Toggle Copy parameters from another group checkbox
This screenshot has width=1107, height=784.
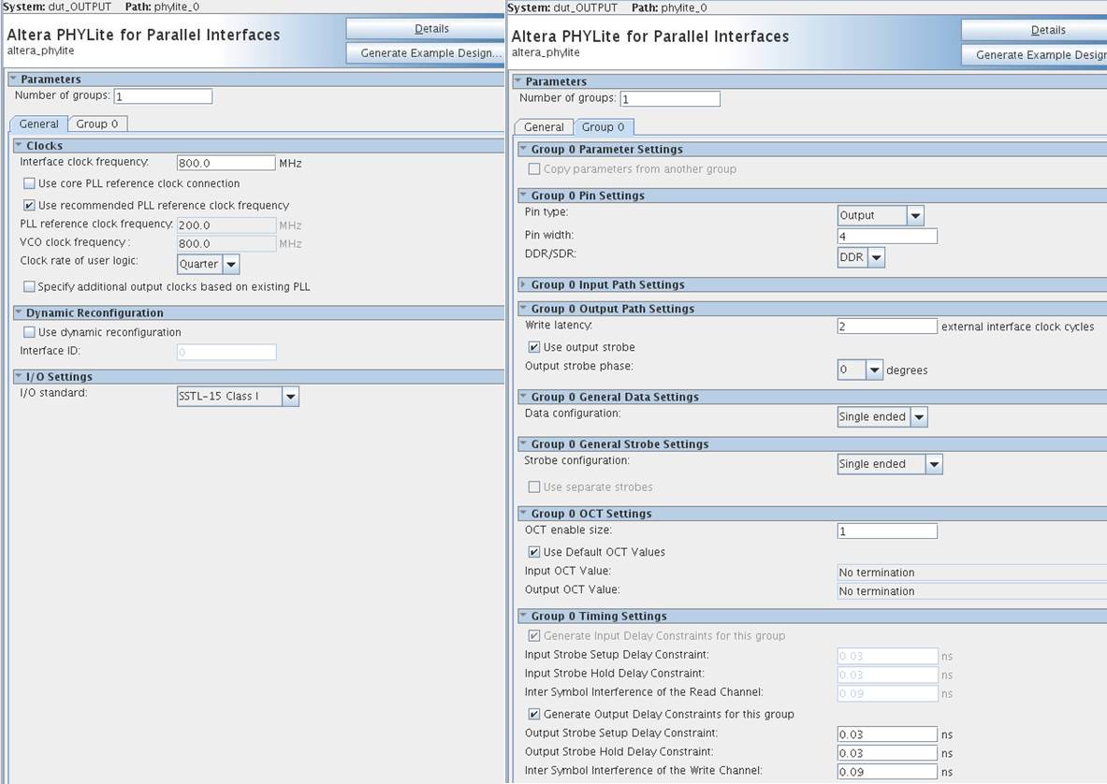tap(534, 169)
